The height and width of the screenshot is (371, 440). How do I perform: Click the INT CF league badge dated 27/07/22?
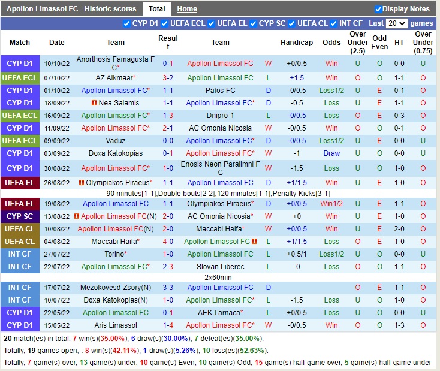click(x=19, y=254)
